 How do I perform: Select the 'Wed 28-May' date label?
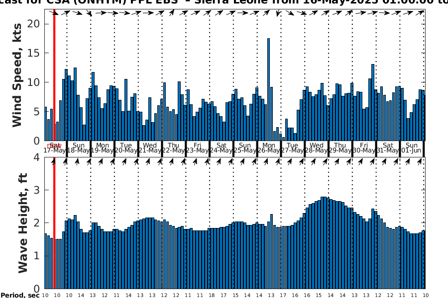click(316, 148)
